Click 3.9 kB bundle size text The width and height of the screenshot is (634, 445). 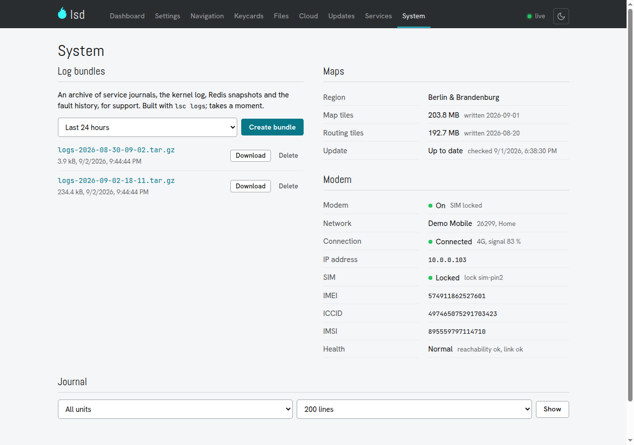pyautogui.click(x=67, y=161)
